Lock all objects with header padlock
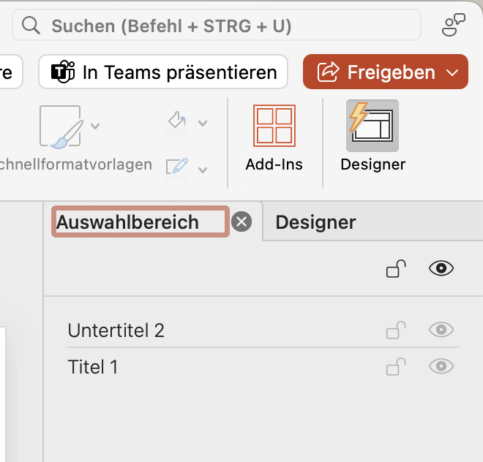The height and width of the screenshot is (462, 483). point(396,268)
